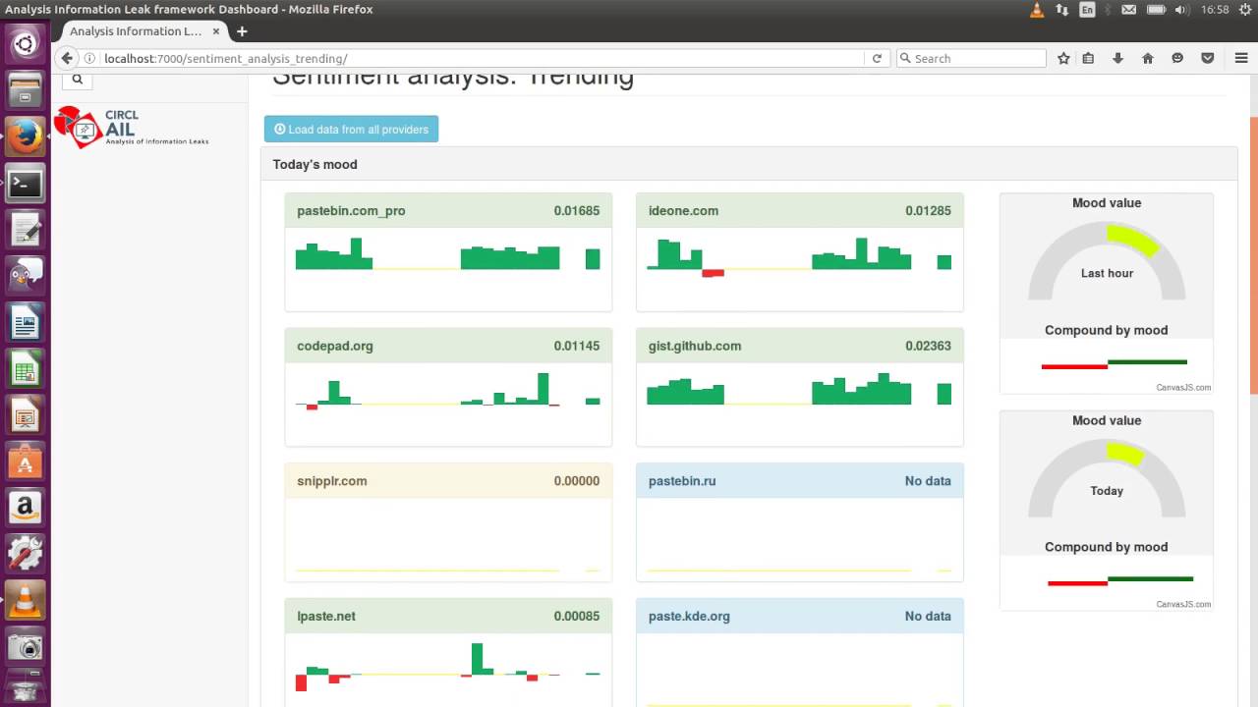
Task: Open the Ubuntu Dash launcher icon
Action: pos(25,43)
